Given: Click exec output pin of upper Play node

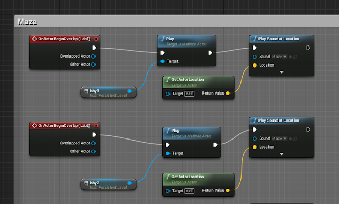Looking at the screenshot, I should click(210, 53).
